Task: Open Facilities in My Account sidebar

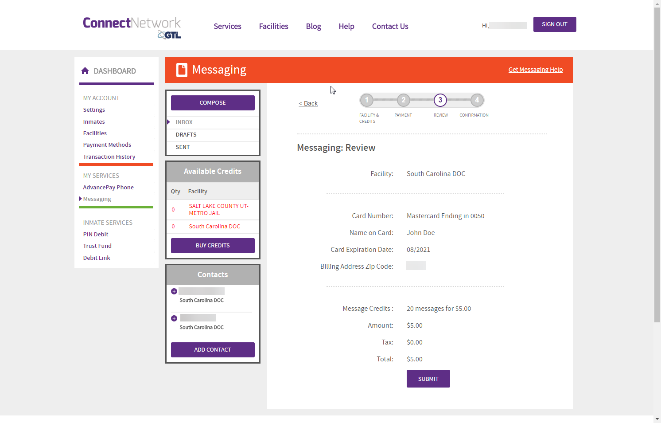Action: click(x=95, y=133)
